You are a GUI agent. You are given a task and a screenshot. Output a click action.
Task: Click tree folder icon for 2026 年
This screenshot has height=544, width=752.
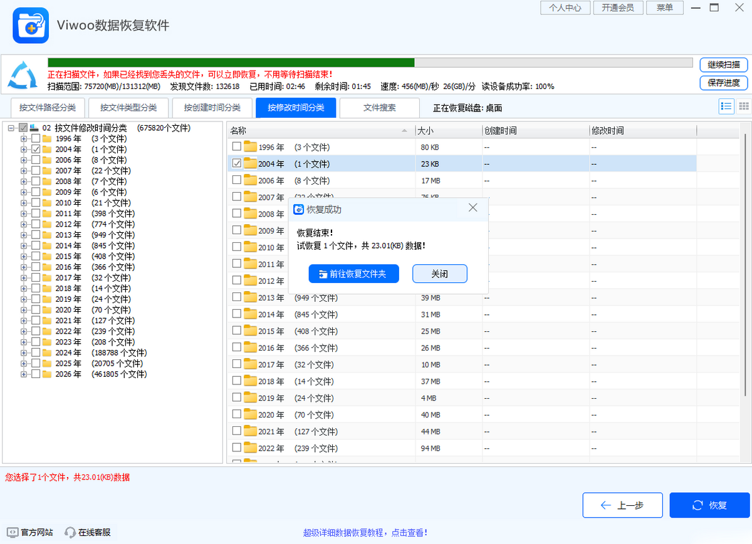(x=47, y=374)
